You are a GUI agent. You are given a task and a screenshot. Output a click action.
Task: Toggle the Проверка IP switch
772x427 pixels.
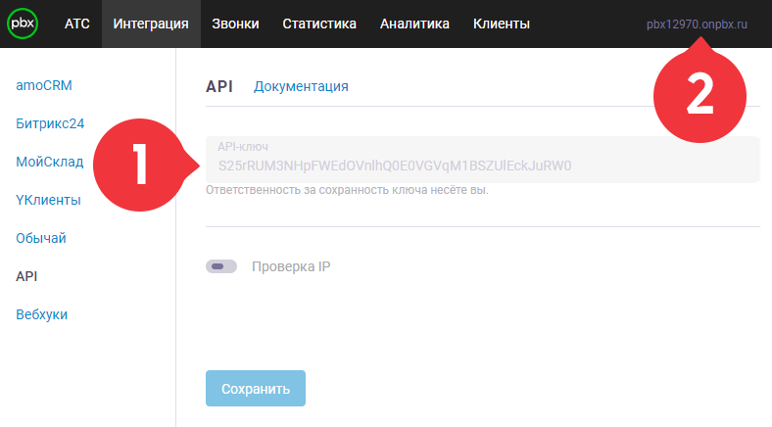click(x=221, y=266)
